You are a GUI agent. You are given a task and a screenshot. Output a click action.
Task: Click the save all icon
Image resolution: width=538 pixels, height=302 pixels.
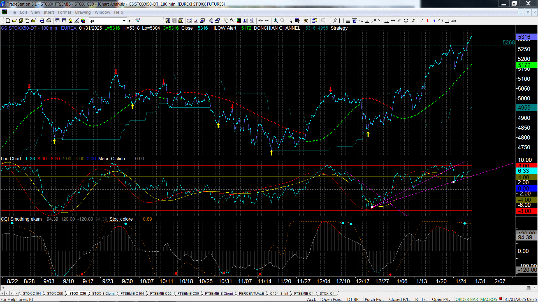click(x=21, y=21)
